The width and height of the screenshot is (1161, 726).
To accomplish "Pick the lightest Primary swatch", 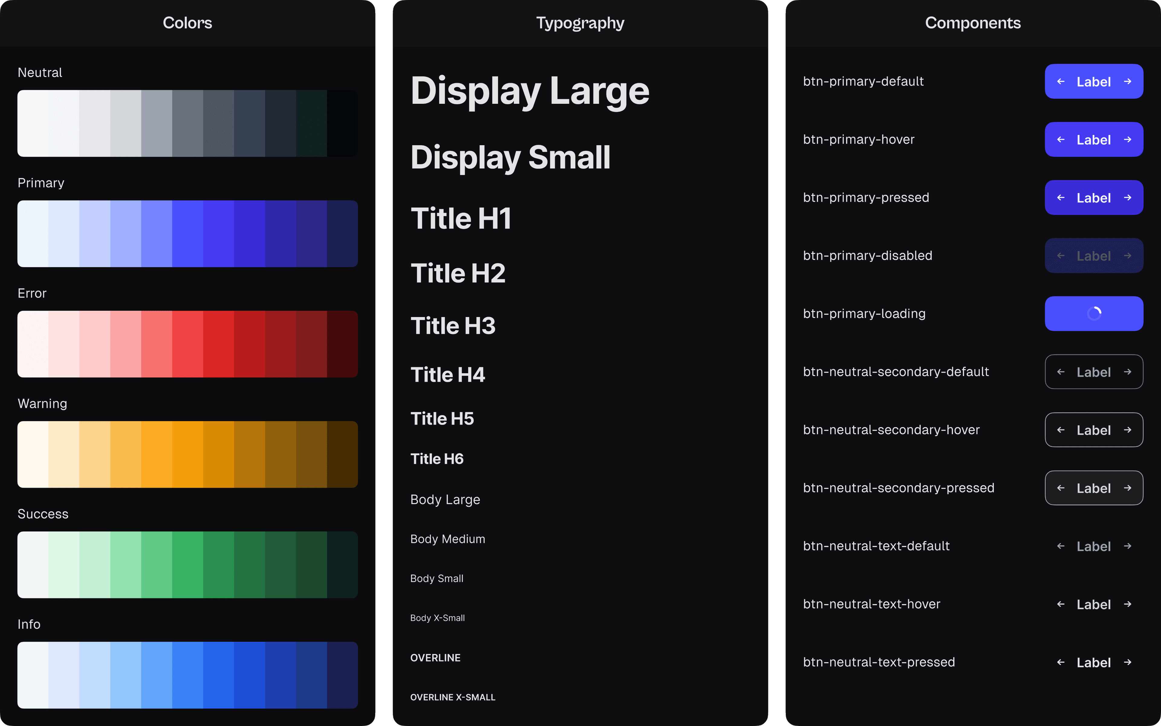I will click(x=33, y=234).
